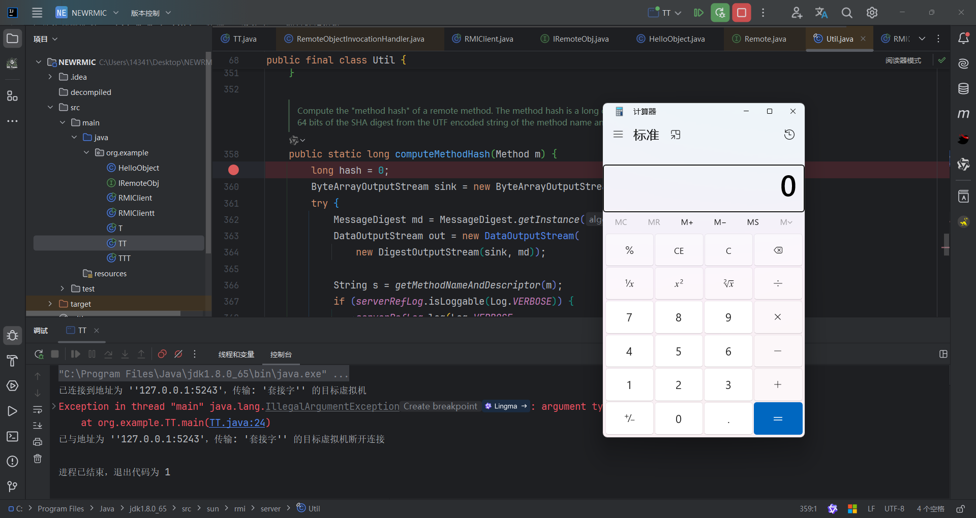Switch to the HelloObject.java tab
976x518 pixels.
[x=671, y=39]
